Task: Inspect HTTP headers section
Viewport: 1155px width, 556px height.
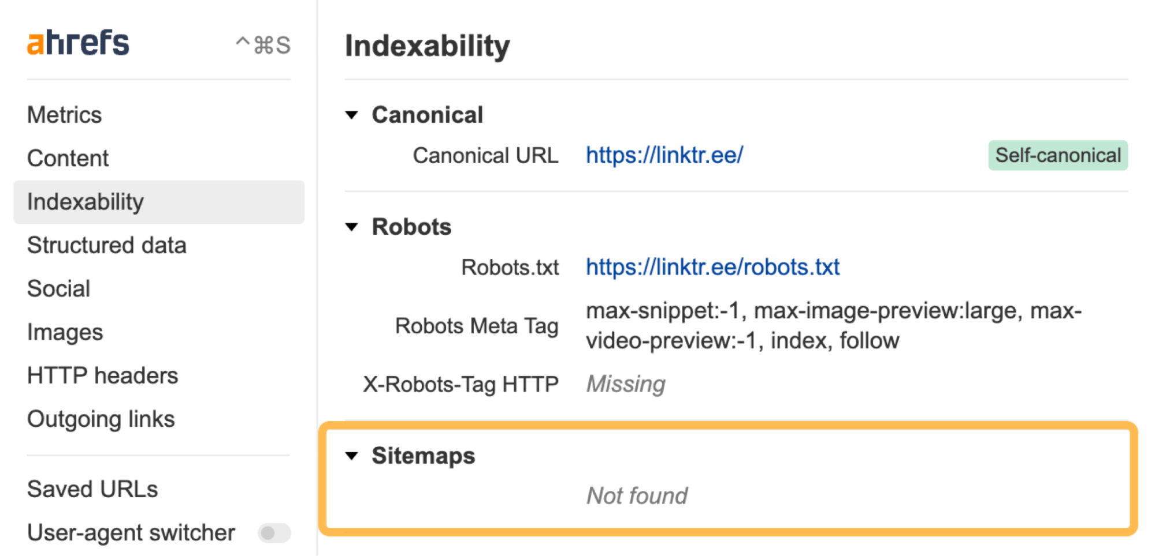Action: (102, 375)
